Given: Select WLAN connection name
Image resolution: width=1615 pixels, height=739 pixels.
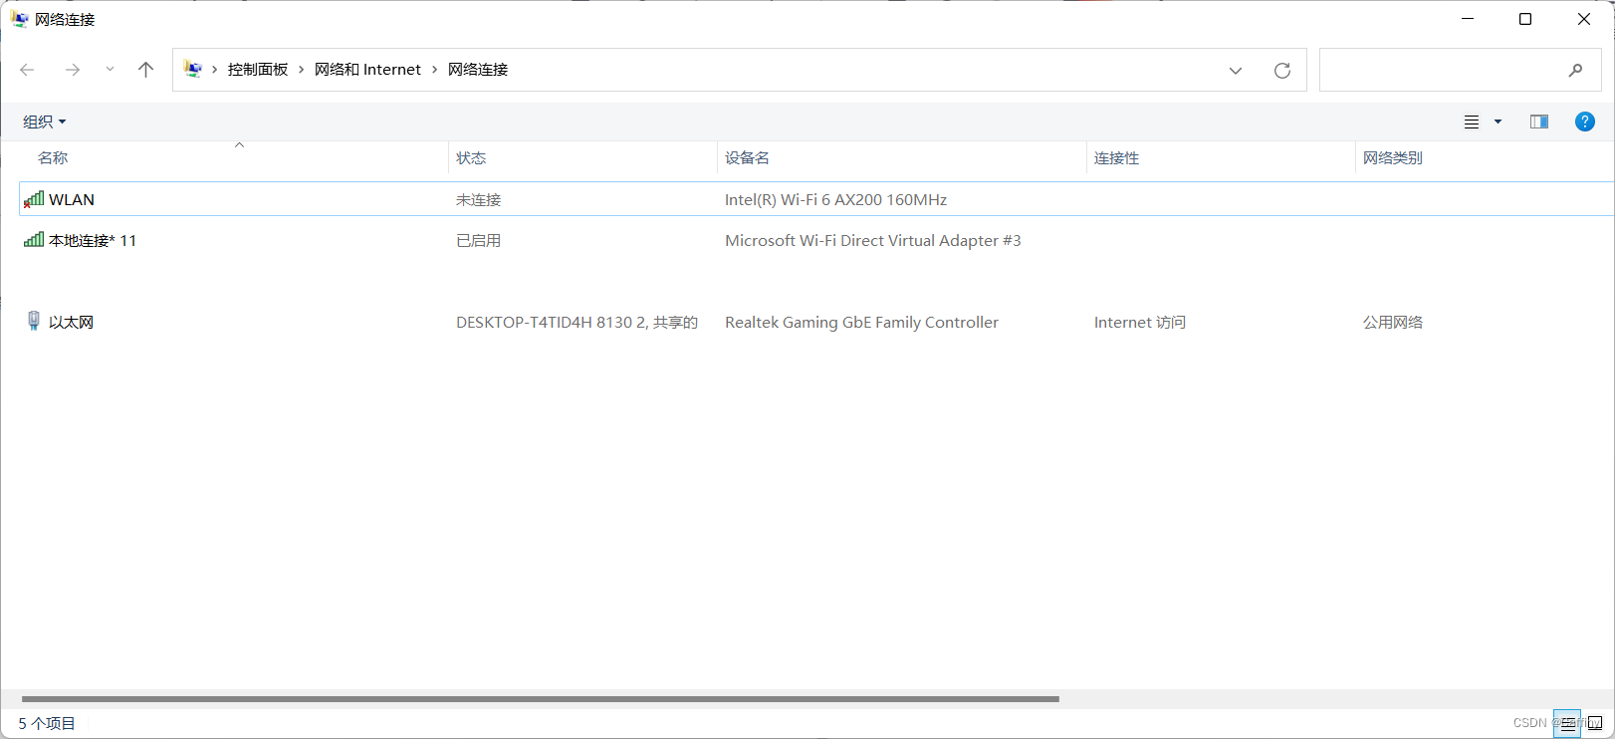Looking at the screenshot, I should pyautogui.click(x=72, y=200).
